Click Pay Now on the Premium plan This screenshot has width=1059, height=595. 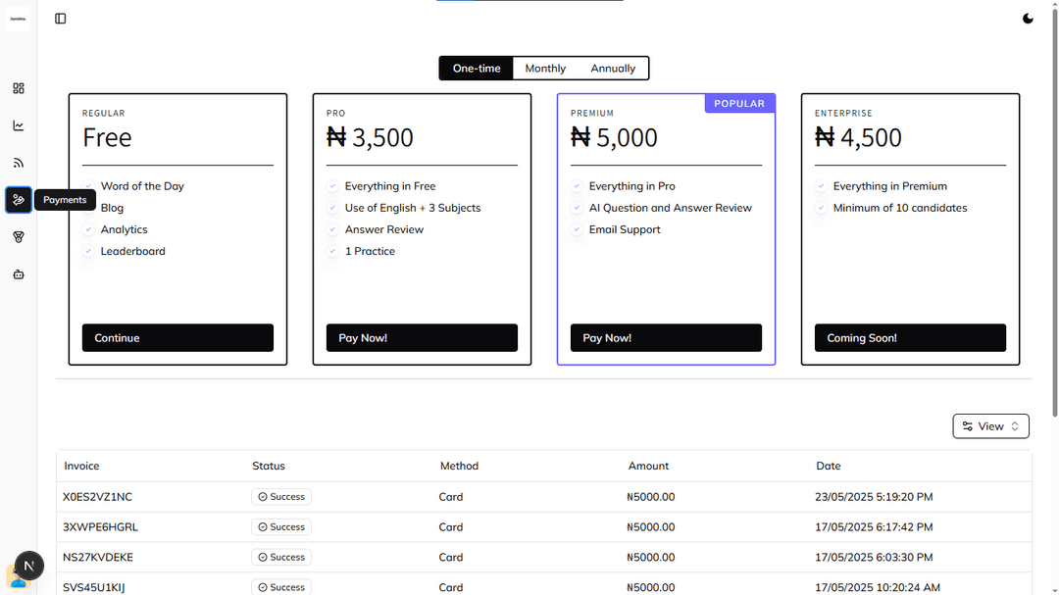[x=666, y=337]
